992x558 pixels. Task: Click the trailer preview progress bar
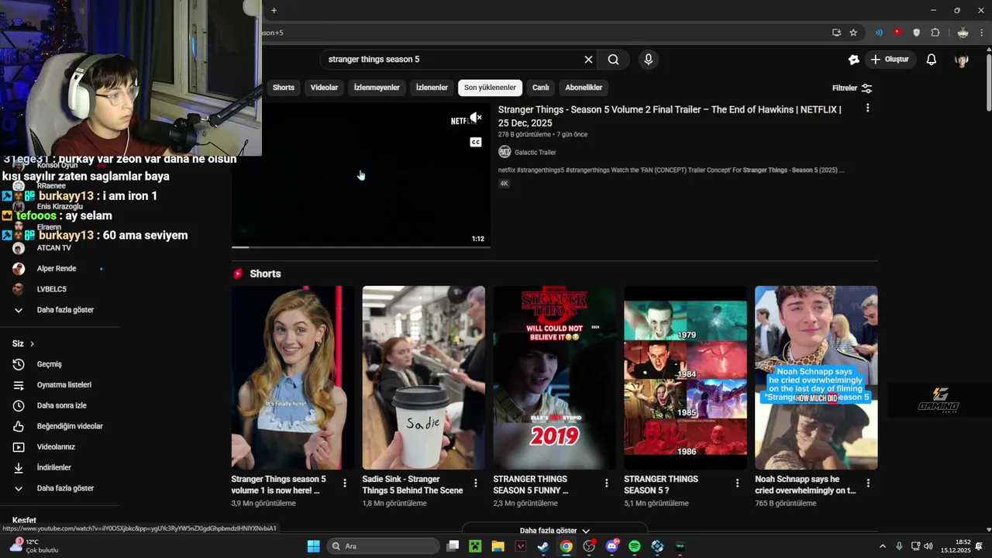tap(360, 247)
